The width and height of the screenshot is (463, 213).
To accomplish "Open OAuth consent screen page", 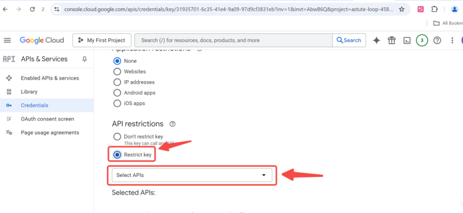I will point(47,119).
